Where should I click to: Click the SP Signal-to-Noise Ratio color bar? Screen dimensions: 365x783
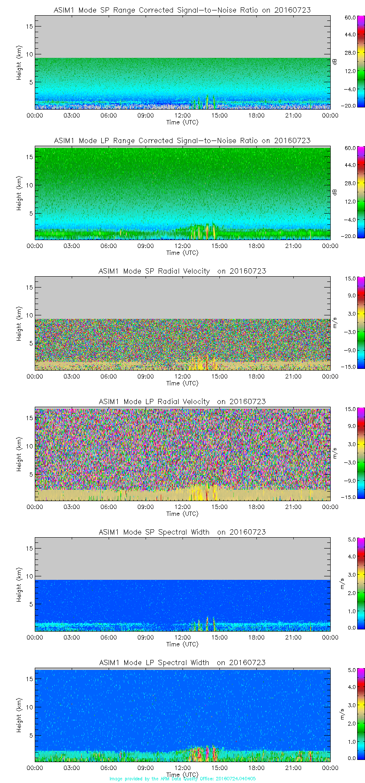[x=349, y=62]
